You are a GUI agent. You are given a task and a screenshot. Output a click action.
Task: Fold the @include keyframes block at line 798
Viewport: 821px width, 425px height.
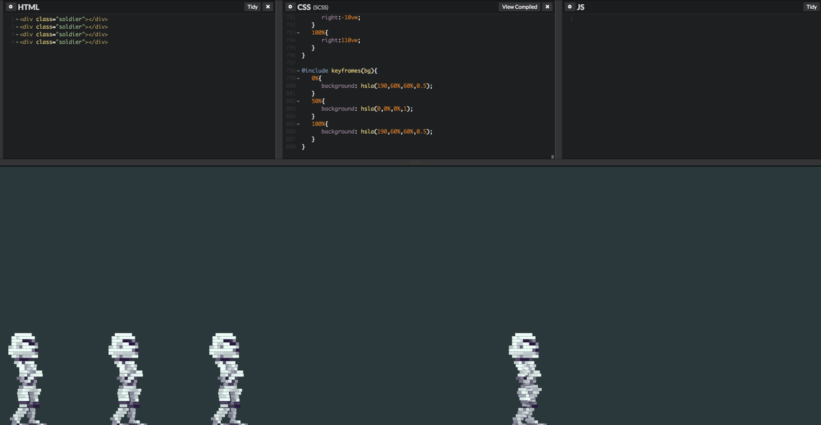point(298,70)
